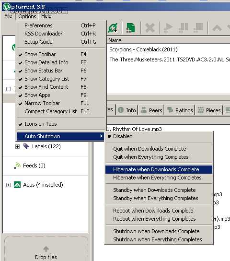Choose Quit when Everything Completes
The height and width of the screenshot is (261, 230).
click(159, 157)
